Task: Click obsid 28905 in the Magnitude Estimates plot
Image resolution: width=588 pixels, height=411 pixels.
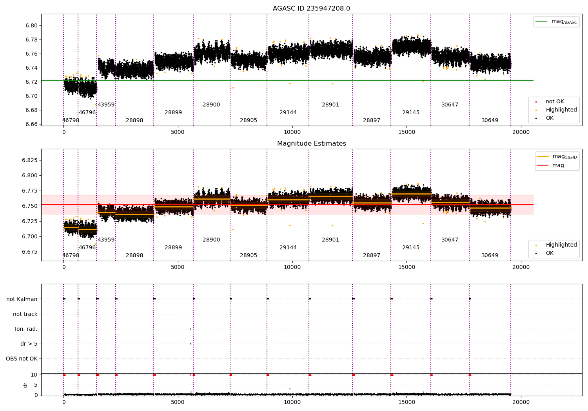Action: (249, 256)
